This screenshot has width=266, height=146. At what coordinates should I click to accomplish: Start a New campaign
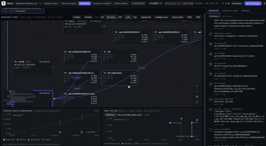[253, 3]
